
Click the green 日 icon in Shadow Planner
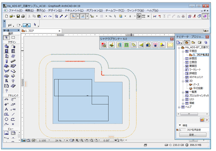coord(126,45)
